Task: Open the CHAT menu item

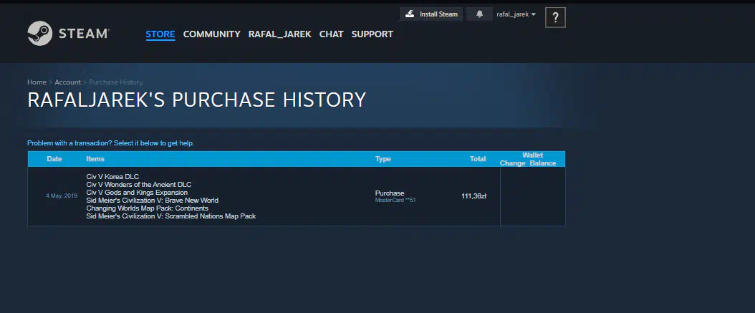Action: (x=331, y=34)
